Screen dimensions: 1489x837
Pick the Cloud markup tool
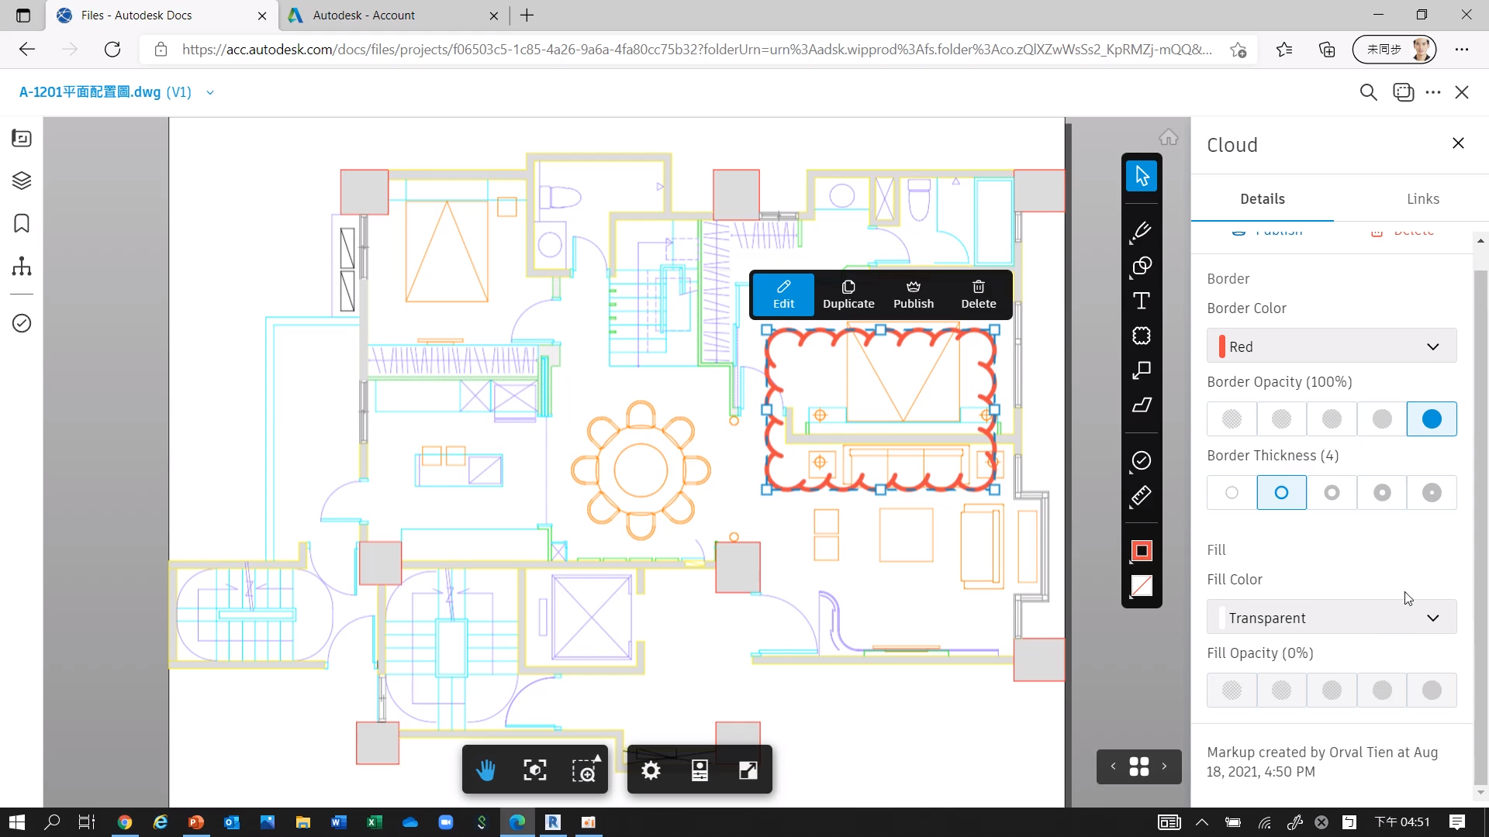tap(1142, 336)
